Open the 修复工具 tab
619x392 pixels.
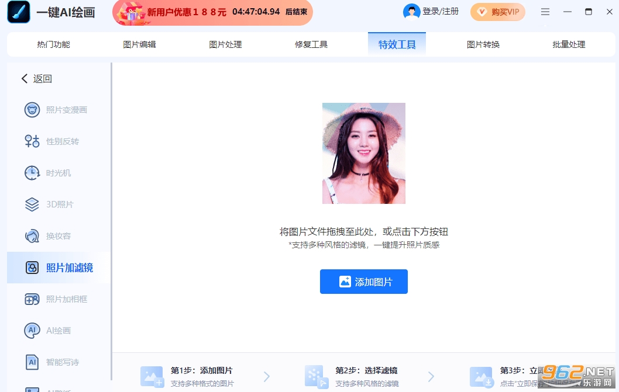point(311,44)
